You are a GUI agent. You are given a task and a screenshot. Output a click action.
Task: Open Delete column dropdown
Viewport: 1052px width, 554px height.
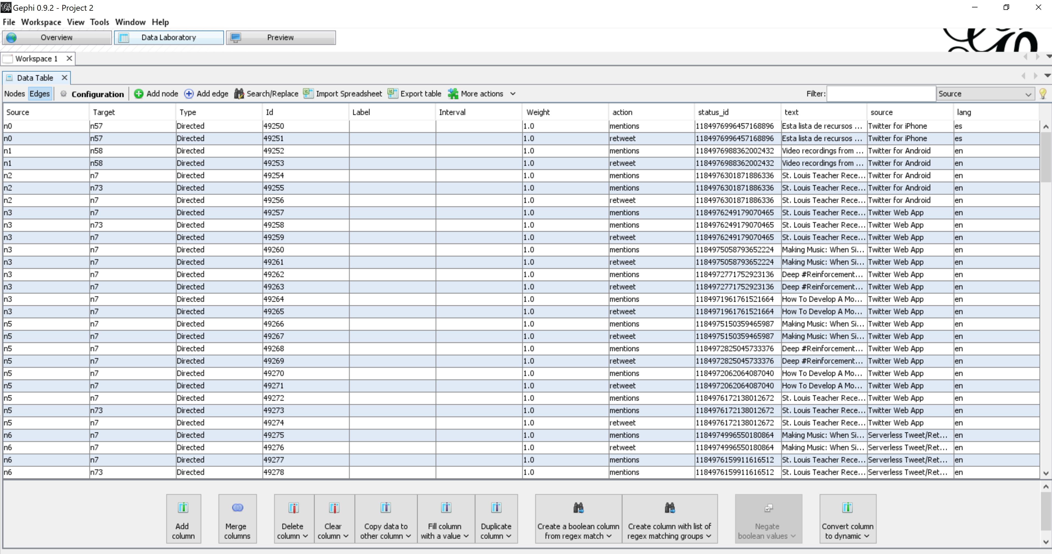point(293,519)
